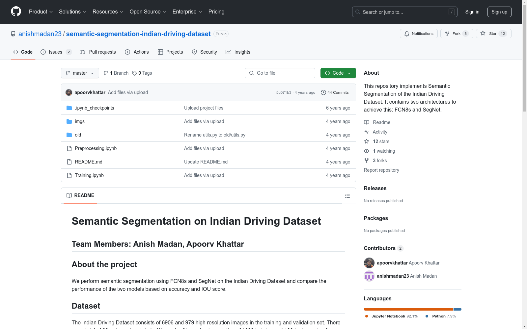Expand the Product menu
This screenshot has width=527, height=329.
pyautogui.click(x=41, y=12)
